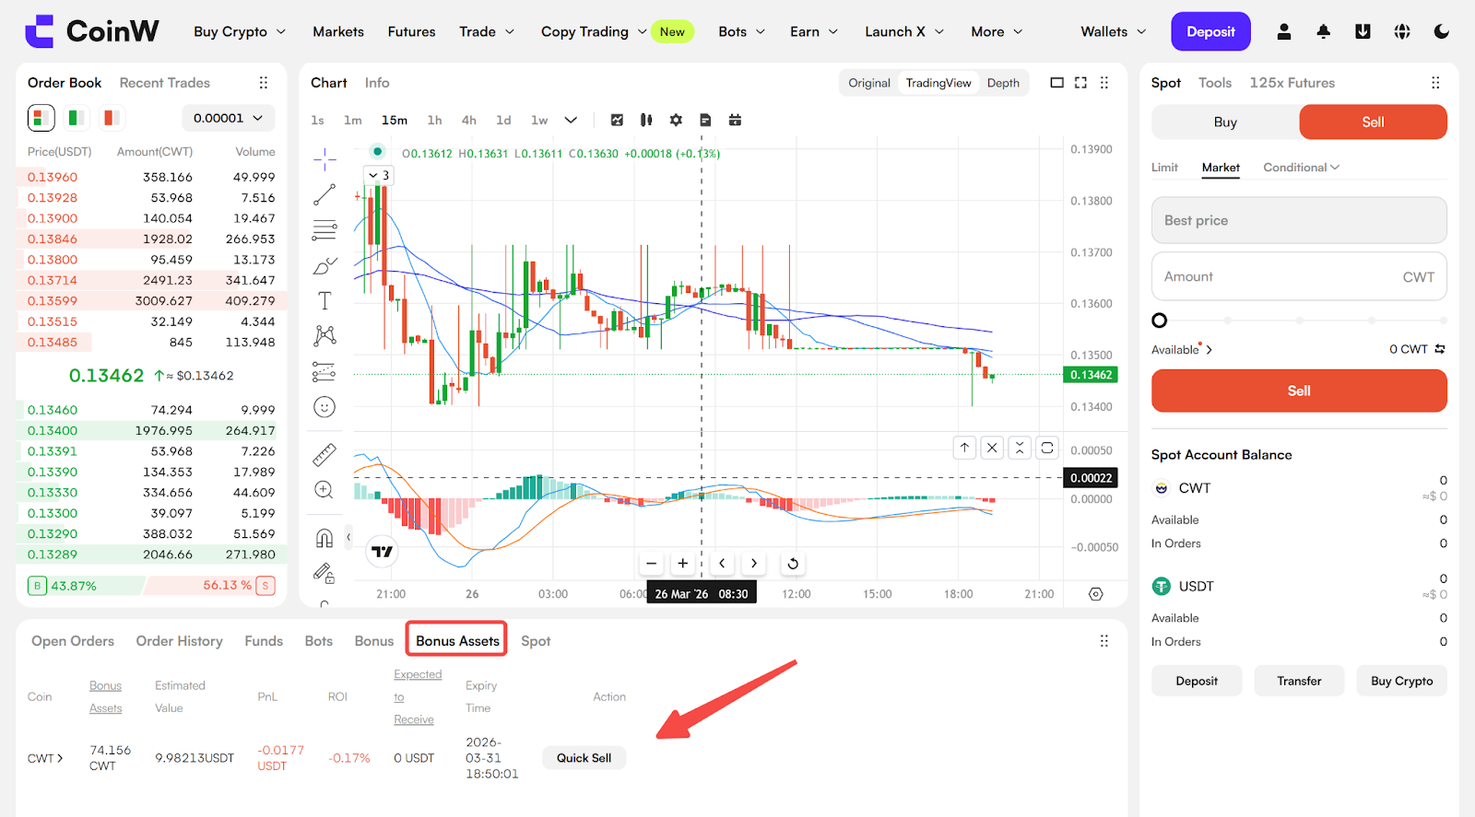The width and height of the screenshot is (1475, 817).
Task: Click the save chart layout icon
Action: pyautogui.click(x=705, y=120)
